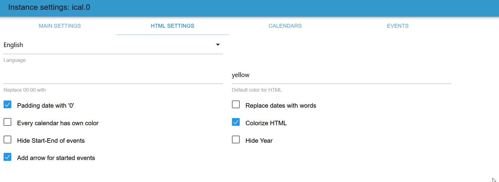Screen dimensions: 499x182
Task: Click the Default color for HTML field
Action: tap(341, 75)
